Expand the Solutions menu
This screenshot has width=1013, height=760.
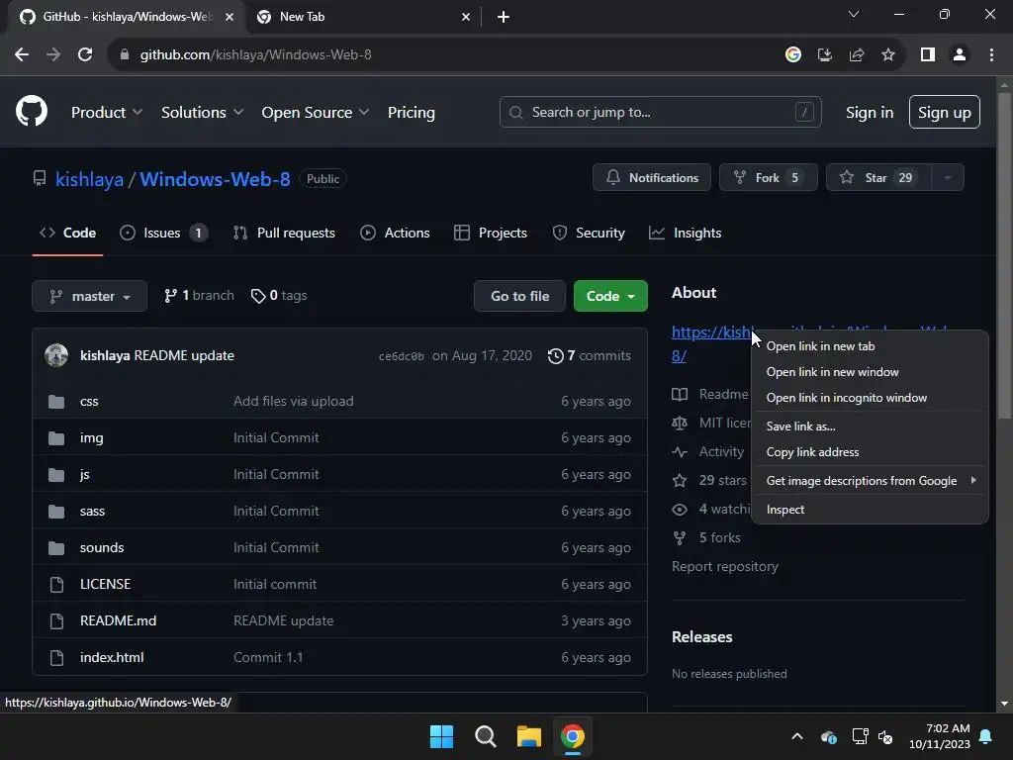pyautogui.click(x=202, y=113)
